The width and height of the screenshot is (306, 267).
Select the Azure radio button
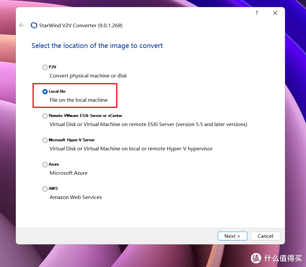pyautogui.click(x=45, y=165)
